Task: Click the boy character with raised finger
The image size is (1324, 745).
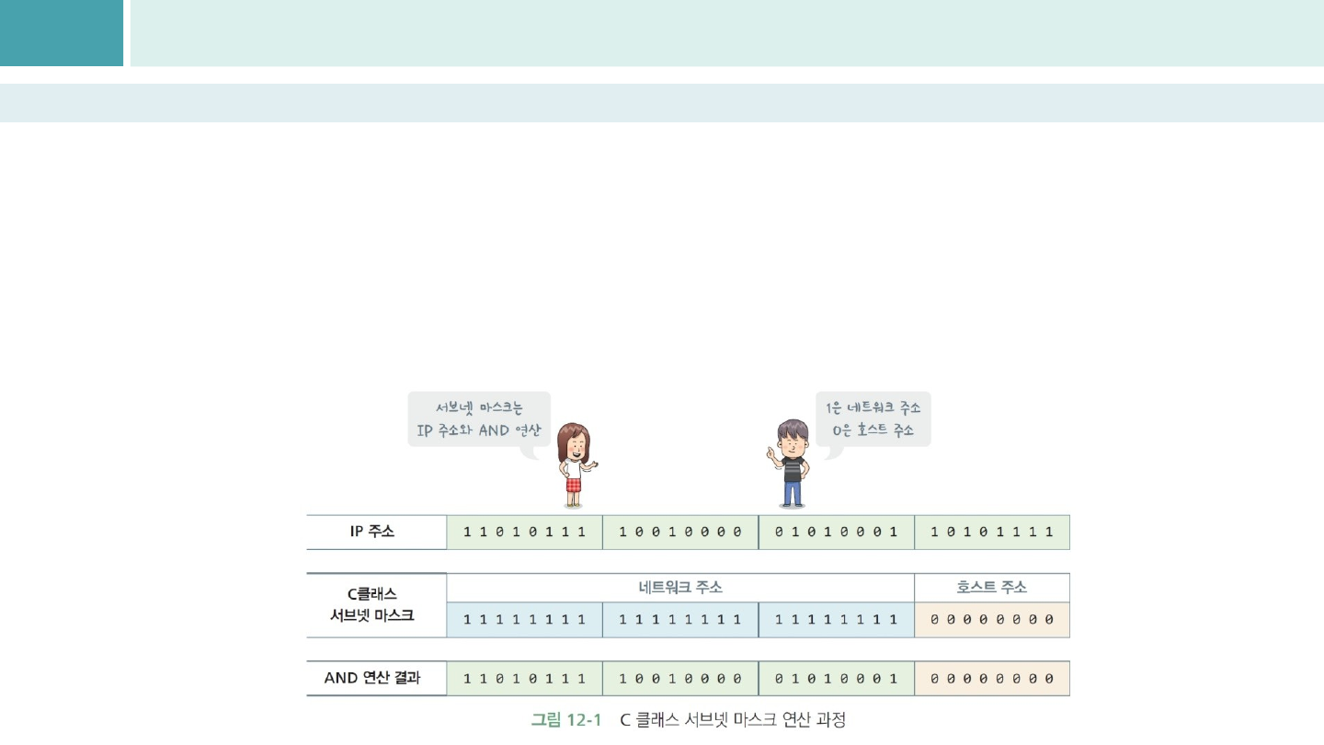Action: pyautogui.click(x=791, y=463)
